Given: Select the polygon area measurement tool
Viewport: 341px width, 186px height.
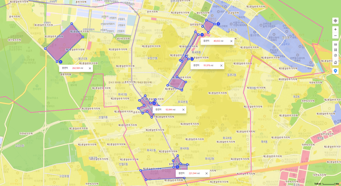Looking at the screenshot, I should pos(335,50).
